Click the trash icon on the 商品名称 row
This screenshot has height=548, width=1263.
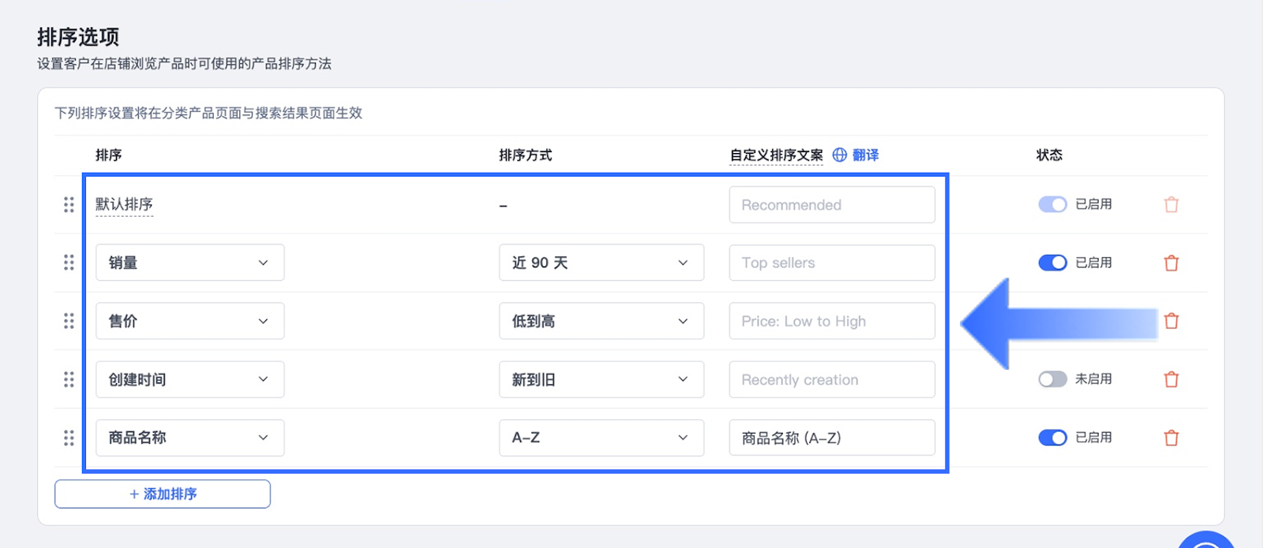(x=1171, y=438)
